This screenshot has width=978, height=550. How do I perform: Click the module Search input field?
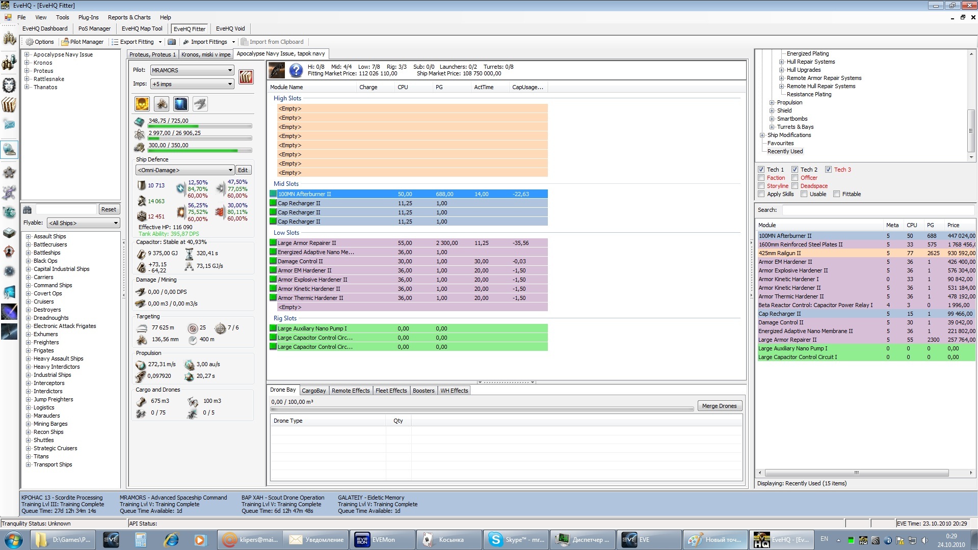coord(879,210)
